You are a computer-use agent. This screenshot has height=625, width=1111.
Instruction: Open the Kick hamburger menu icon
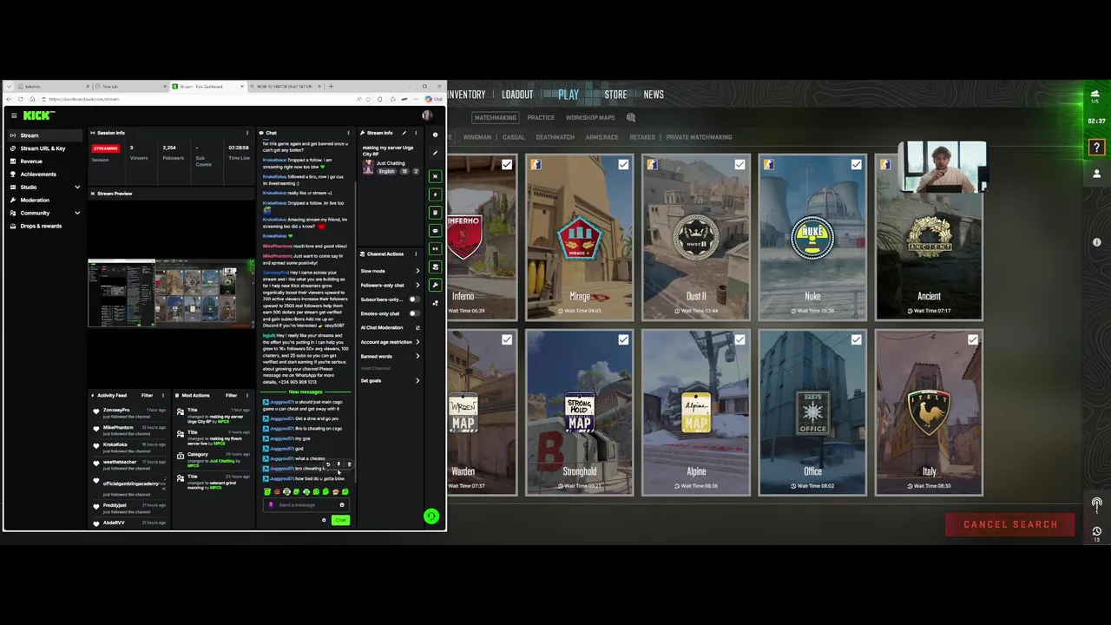(x=14, y=115)
